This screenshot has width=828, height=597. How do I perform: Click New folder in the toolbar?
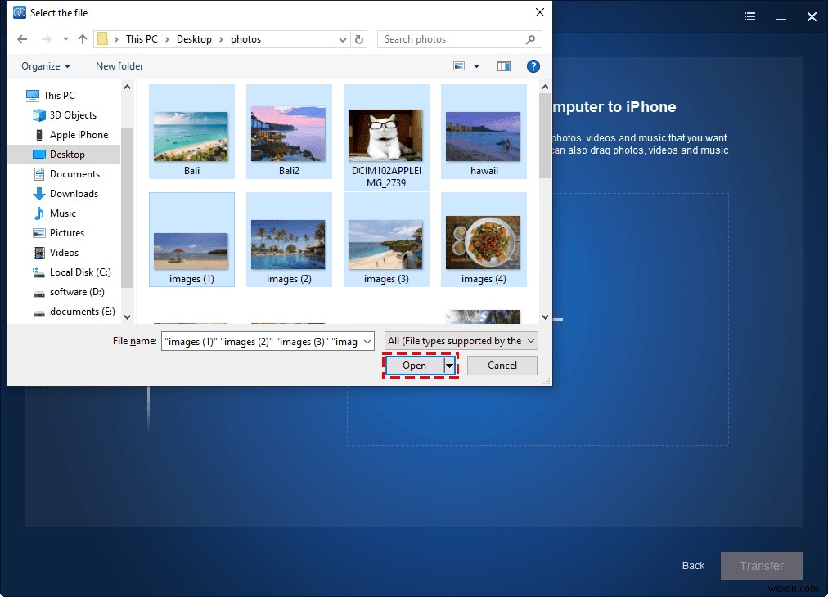pos(119,66)
